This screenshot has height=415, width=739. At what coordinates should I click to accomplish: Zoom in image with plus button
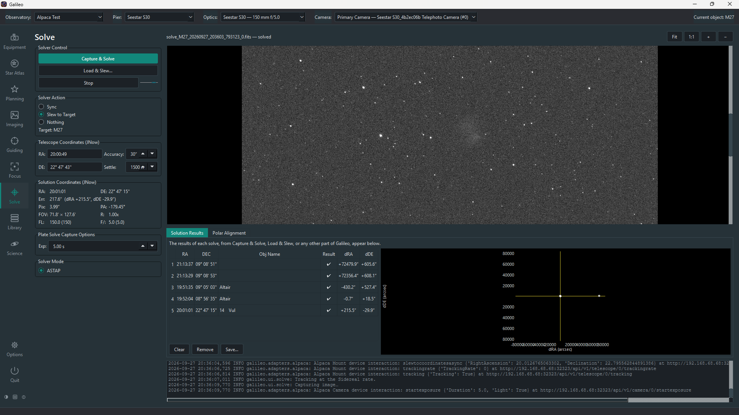(x=708, y=37)
